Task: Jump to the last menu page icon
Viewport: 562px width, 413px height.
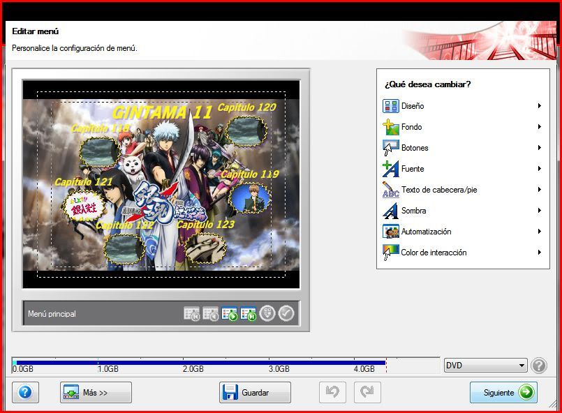Action: coord(249,314)
